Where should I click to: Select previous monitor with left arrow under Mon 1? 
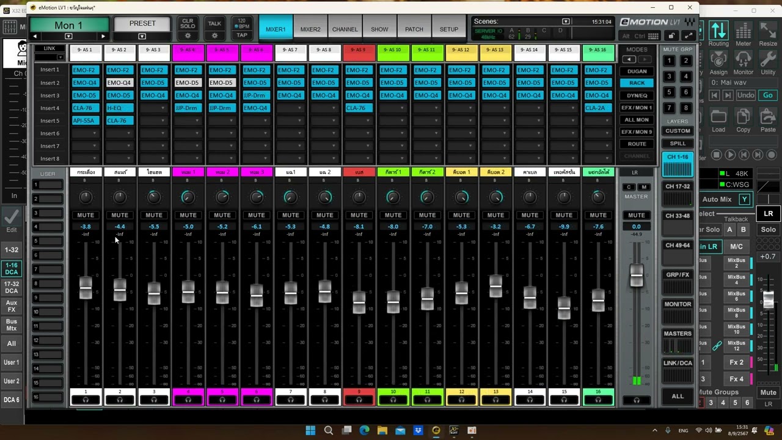point(35,37)
